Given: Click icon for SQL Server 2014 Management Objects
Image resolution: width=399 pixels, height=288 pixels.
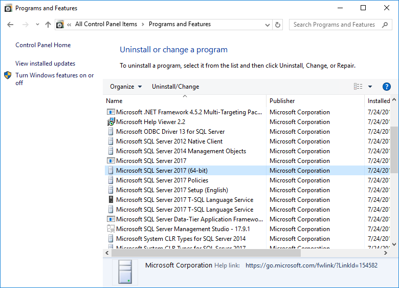Looking at the screenshot, I should (x=110, y=151).
